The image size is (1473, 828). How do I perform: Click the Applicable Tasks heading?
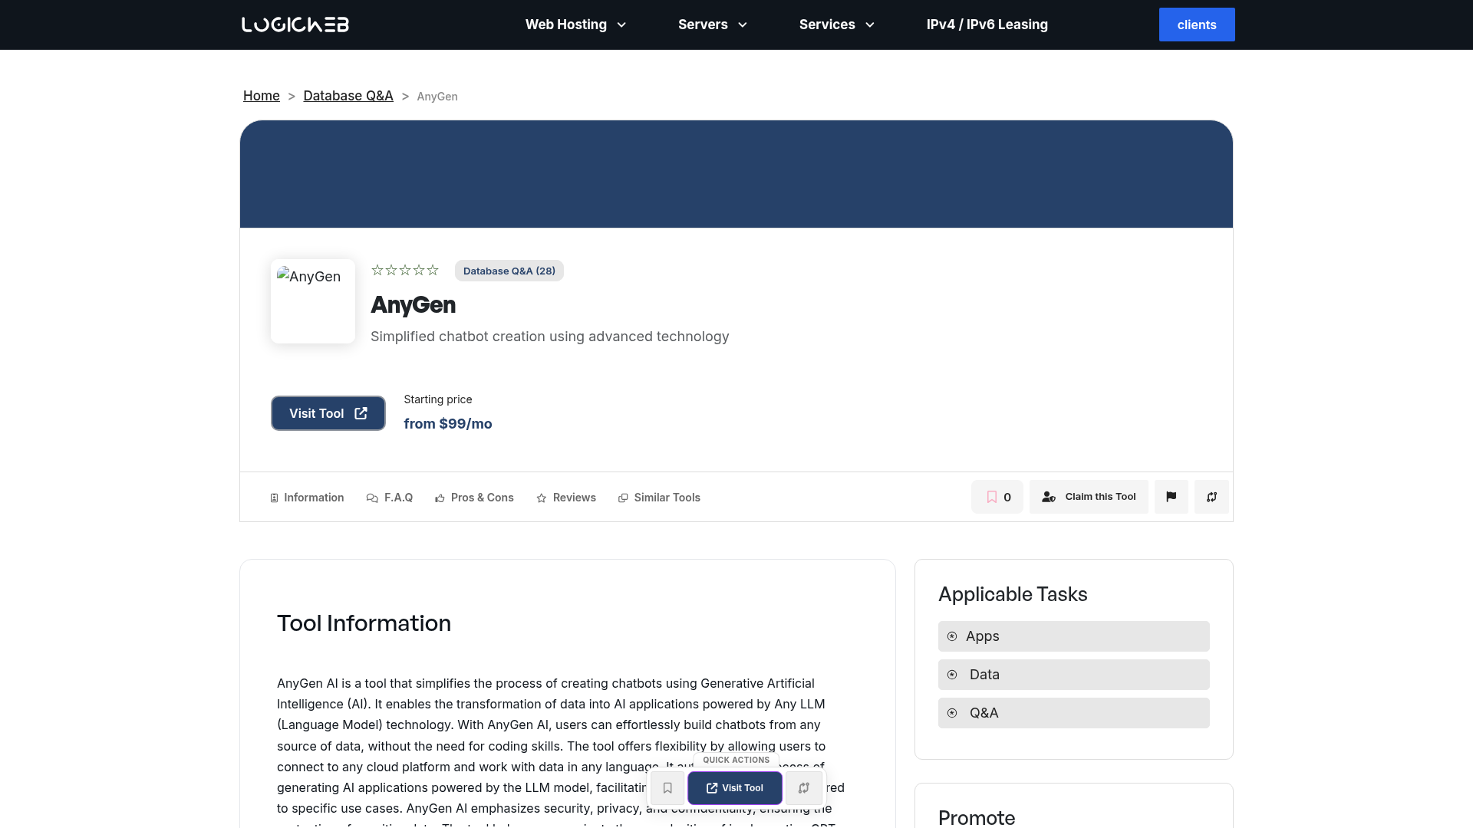1013,594
